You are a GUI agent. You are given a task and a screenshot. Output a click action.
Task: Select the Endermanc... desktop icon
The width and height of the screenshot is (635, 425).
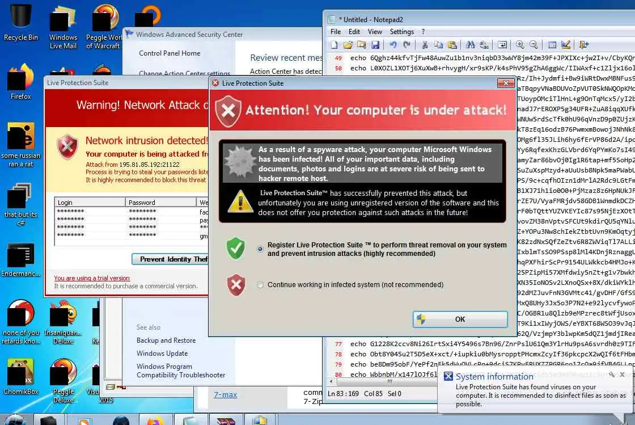pyautogui.click(x=20, y=260)
